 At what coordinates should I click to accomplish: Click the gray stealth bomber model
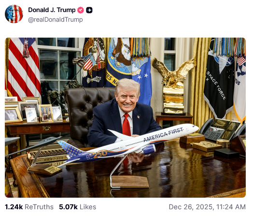pyautogui.click(x=32, y=145)
